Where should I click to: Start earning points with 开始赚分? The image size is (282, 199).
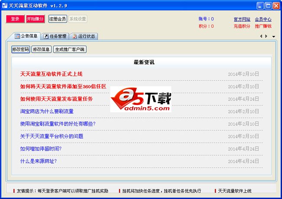[35, 19]
